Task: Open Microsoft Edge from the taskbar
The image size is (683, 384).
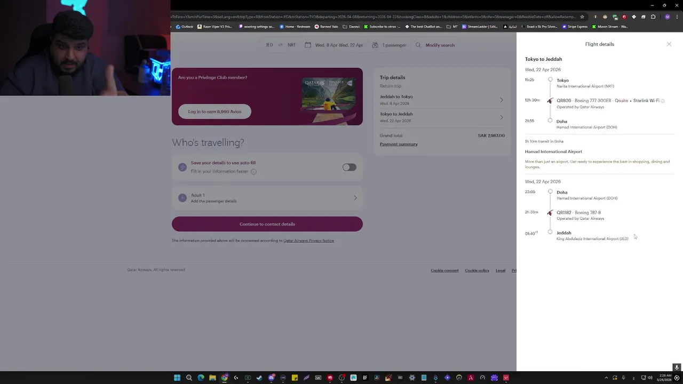Action: click(201, 378)
